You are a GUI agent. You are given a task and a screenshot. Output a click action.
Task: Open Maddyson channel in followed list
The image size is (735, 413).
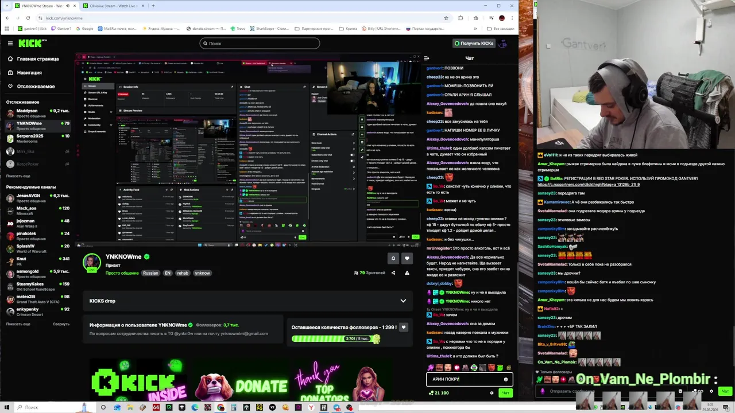point(38,113)
